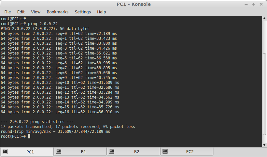Select the PC1 terminal tab
The image size is (267, 157).
27,152
